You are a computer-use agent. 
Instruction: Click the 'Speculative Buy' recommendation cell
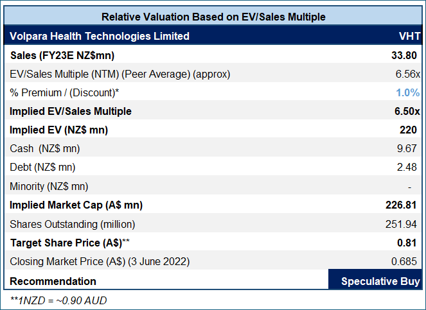[375, 279]
